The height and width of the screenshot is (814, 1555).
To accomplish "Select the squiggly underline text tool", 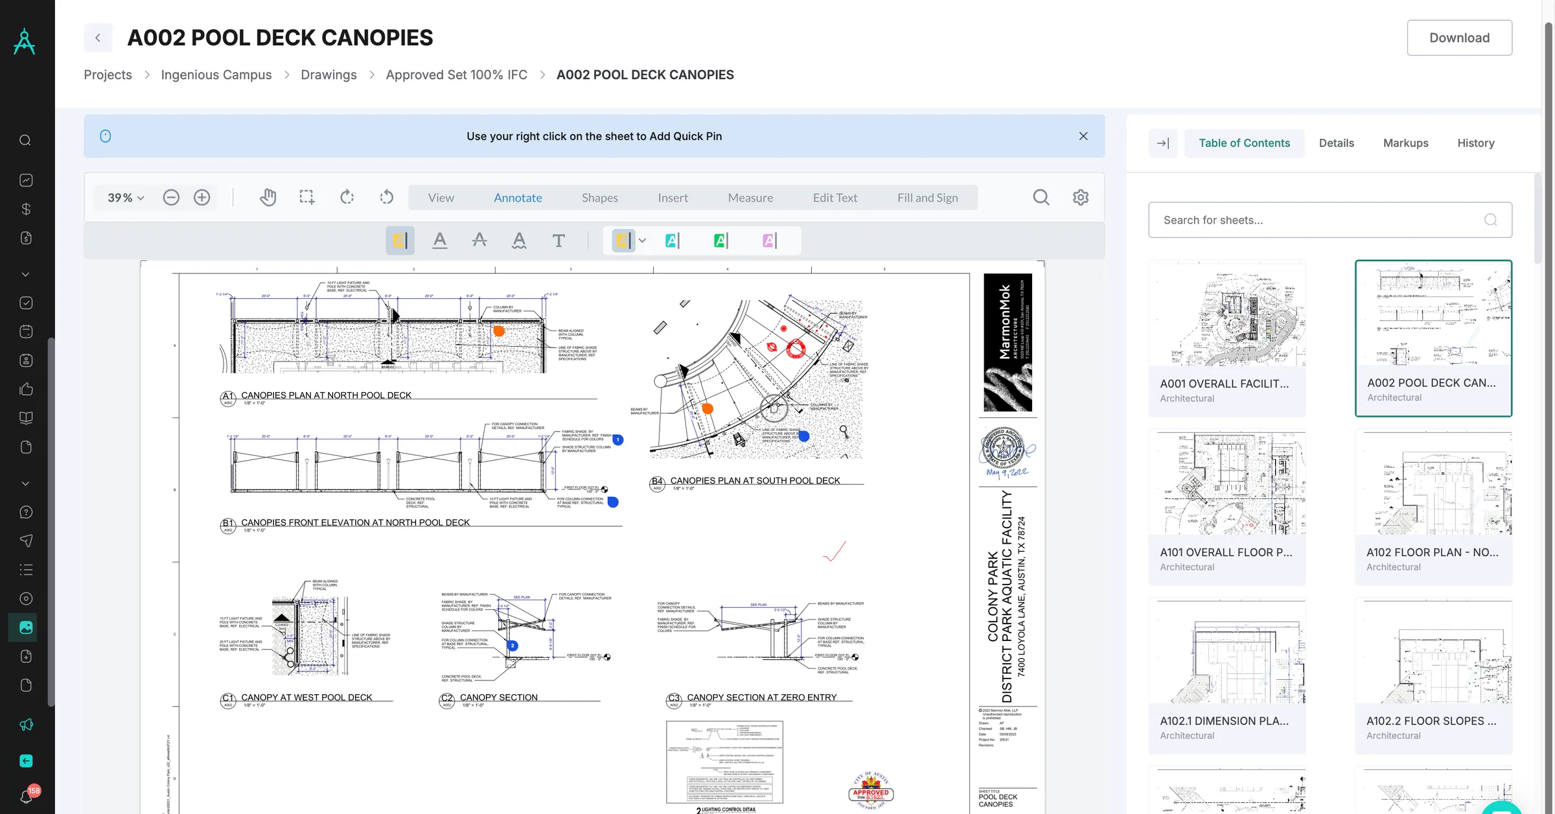I will [519, 240].
